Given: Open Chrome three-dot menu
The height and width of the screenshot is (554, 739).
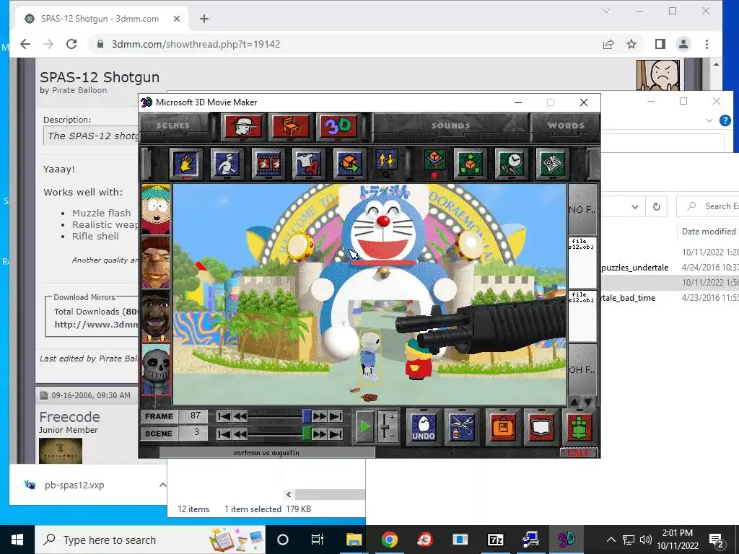Looking at the screenshot, I should [707, 44].
